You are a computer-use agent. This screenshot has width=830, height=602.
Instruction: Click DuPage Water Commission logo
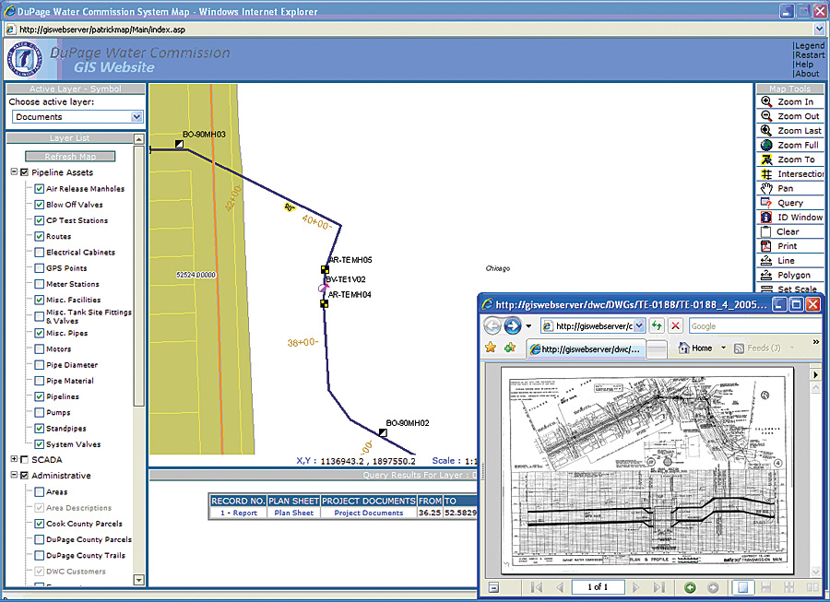tap(25, 59)
